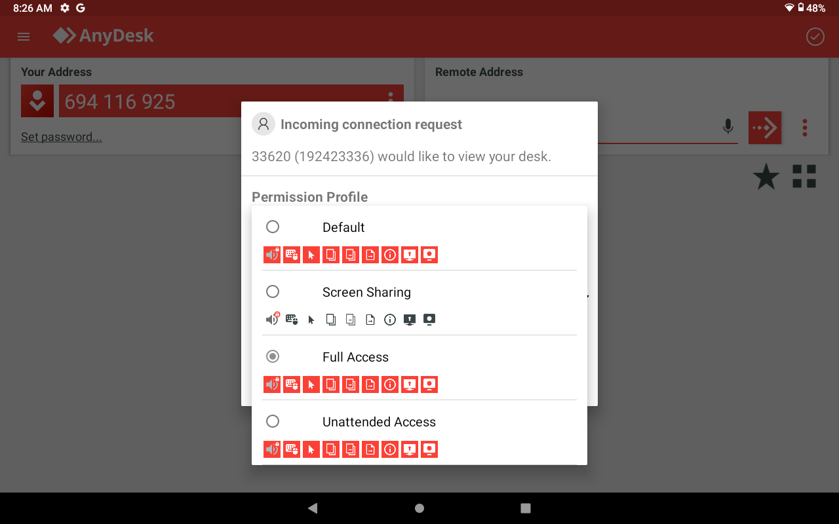The height and width of the screenshot is (524, 839).
Task: Select the Full Access radio button
Action: [x=273, y=356]
